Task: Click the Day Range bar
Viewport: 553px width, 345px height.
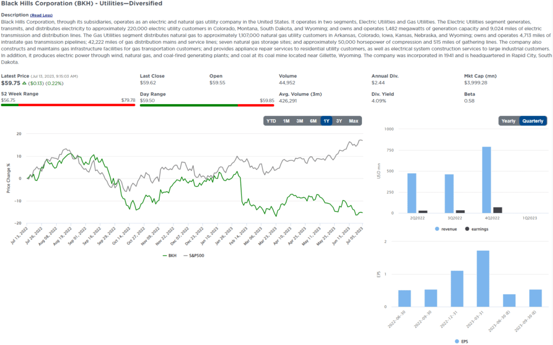Action: pyautogui.click(x=207, y=105)
